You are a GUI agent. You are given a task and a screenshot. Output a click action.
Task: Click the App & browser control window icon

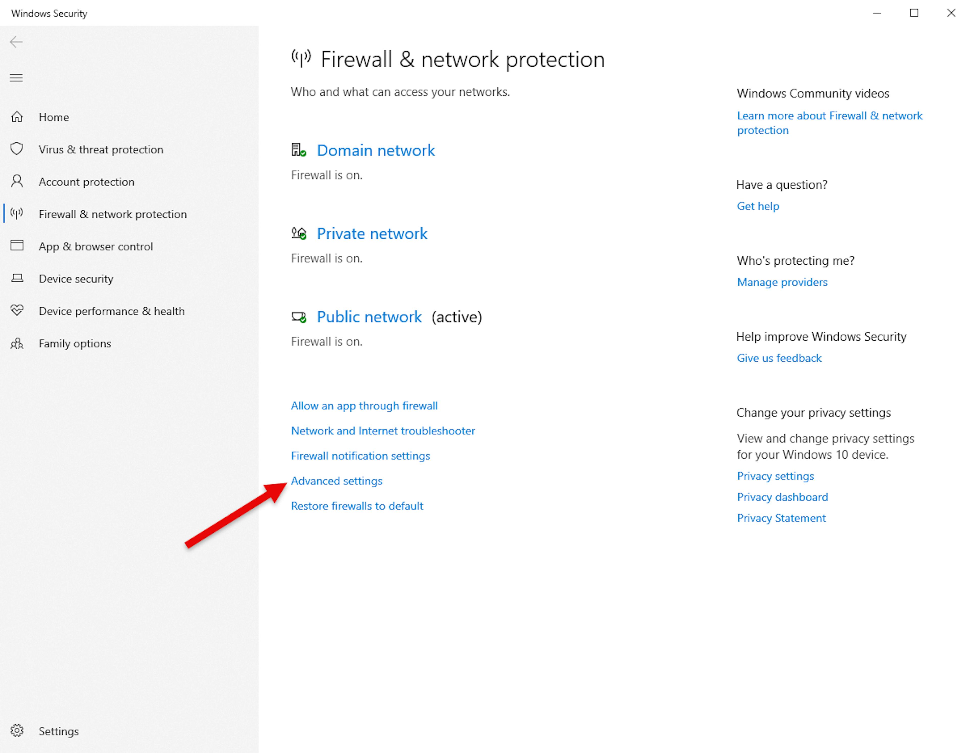(x=17, y=245)
